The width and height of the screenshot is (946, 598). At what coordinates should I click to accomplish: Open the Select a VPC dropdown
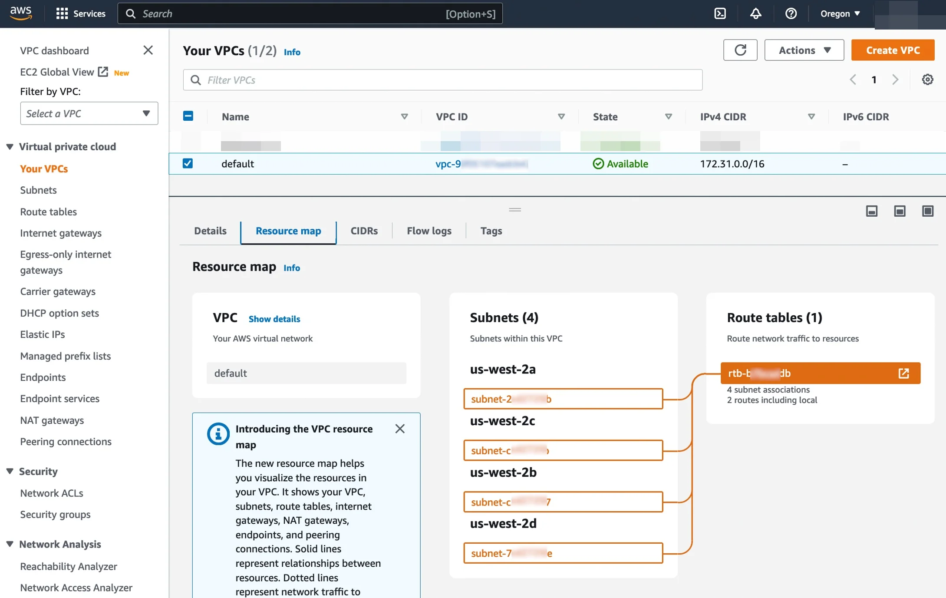click(89, 113)
